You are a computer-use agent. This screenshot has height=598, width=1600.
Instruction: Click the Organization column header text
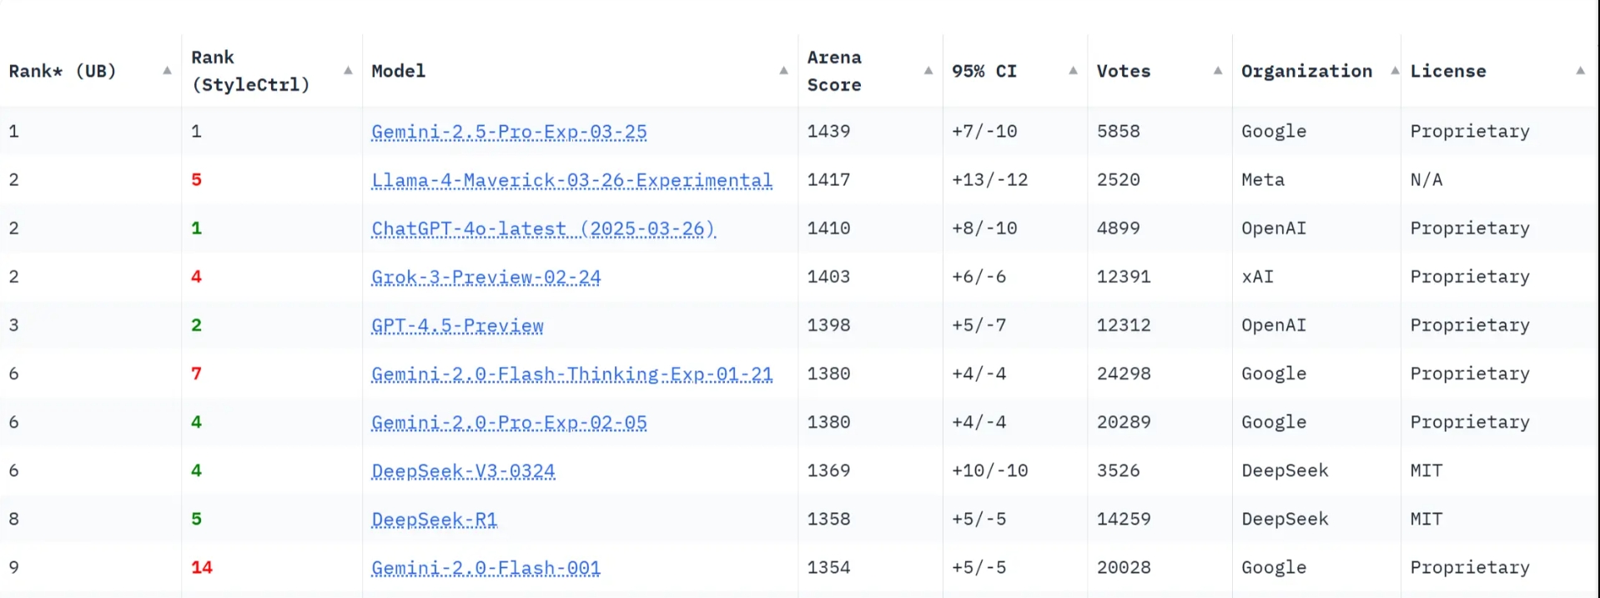[1306, 71]
